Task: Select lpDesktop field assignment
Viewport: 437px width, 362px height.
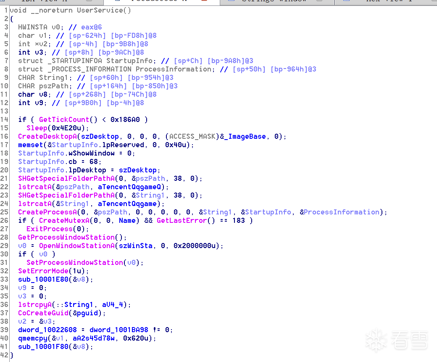Action: [x=87, y=170]
